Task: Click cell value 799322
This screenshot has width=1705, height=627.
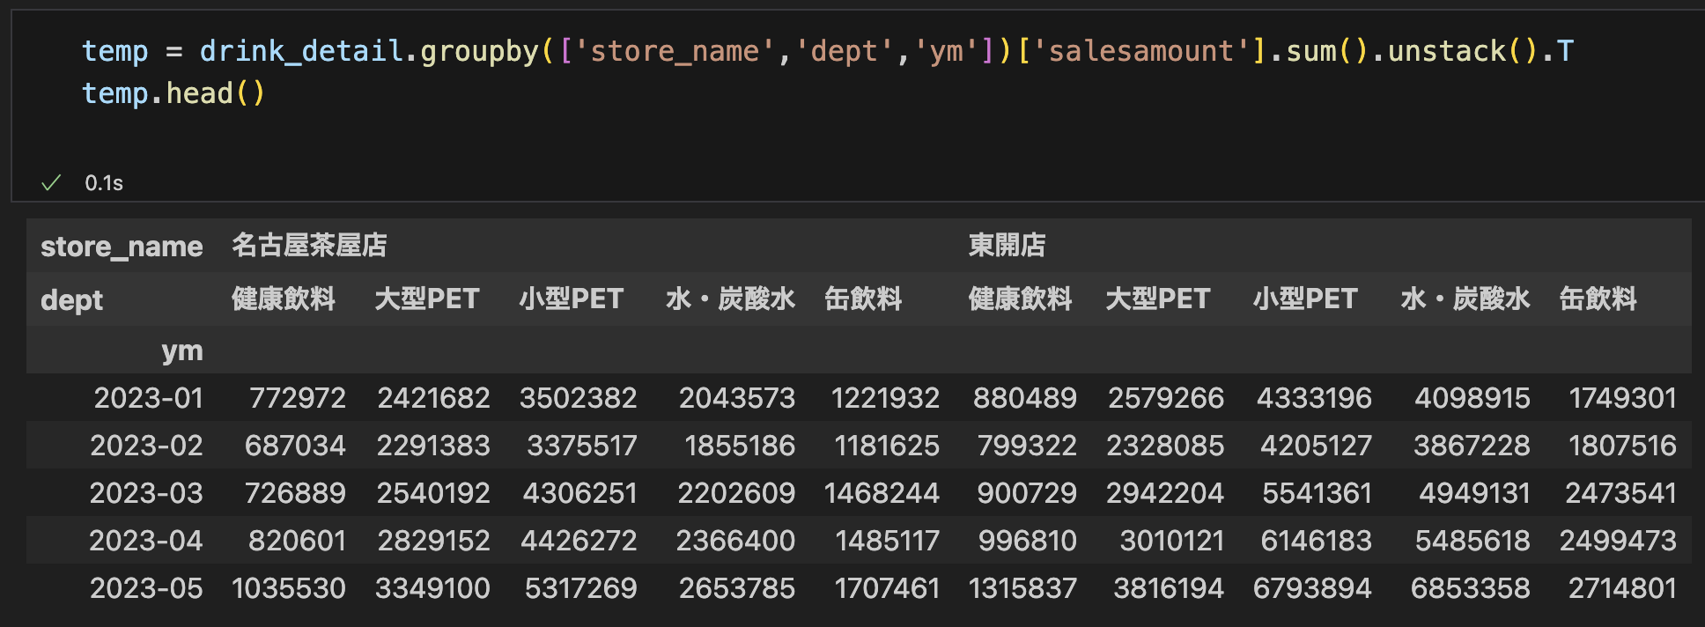Action: pos(1027,446)
